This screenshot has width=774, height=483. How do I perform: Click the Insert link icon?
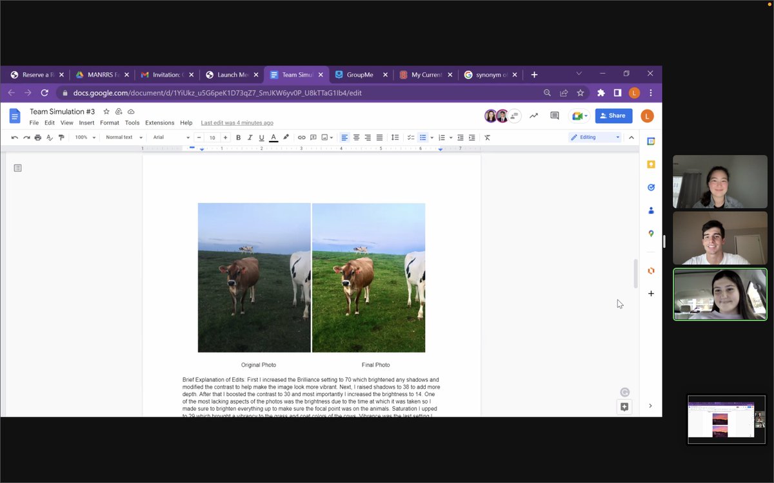pos(301,137)
